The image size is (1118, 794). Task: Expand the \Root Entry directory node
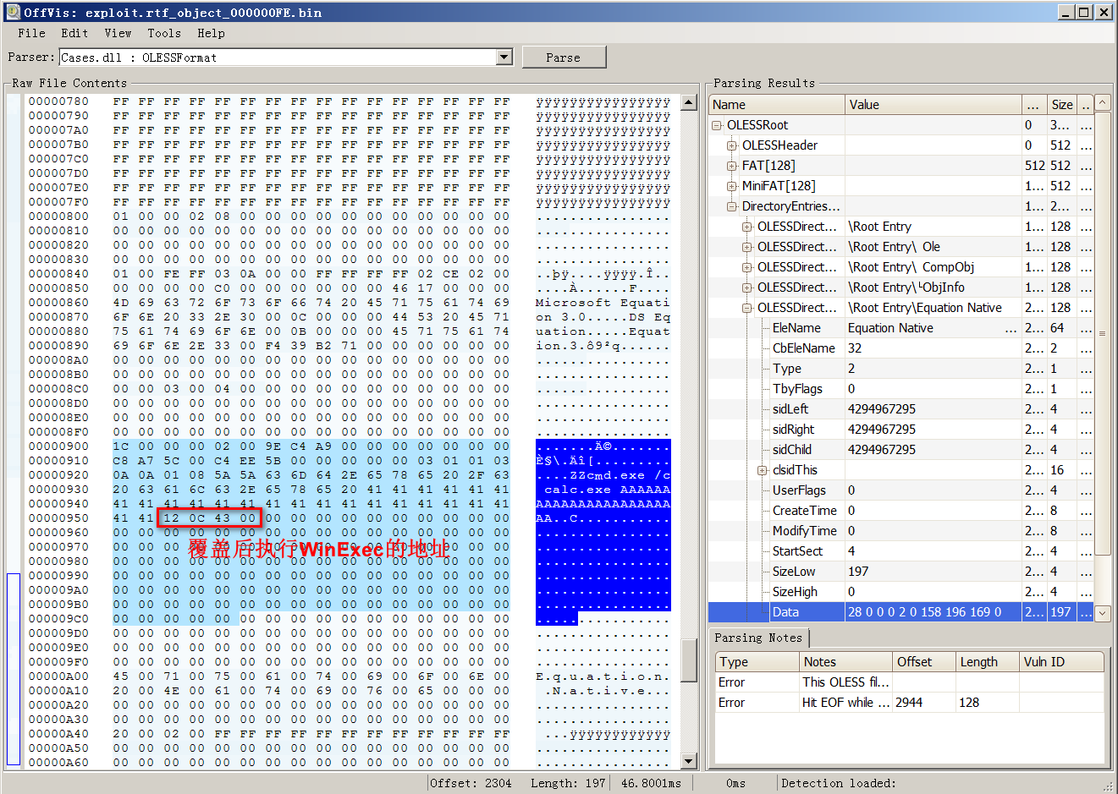pos(747,227)
